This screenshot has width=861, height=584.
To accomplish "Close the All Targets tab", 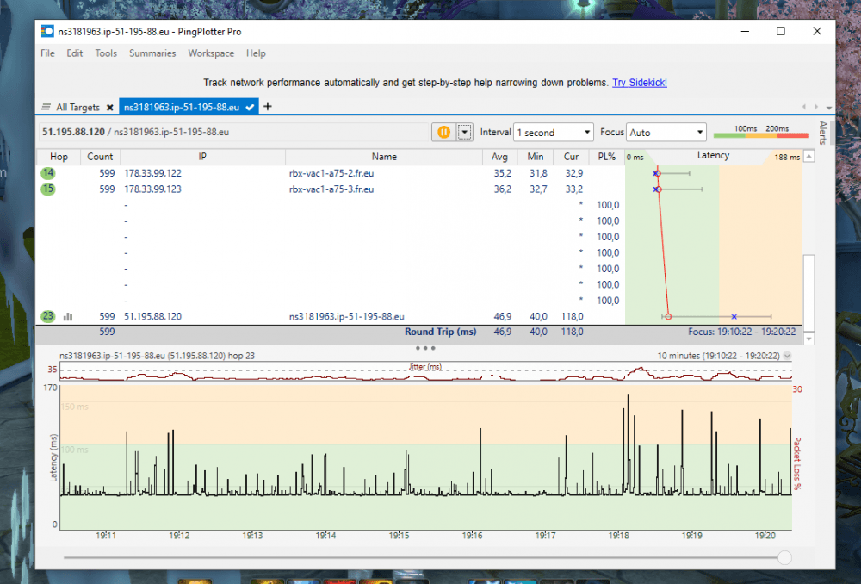I will tap(109, 108).
